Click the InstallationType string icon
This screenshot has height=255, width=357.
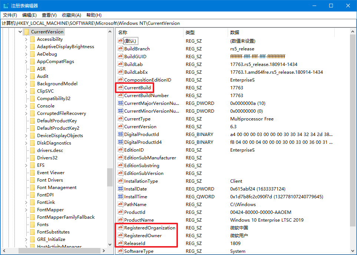point(120,181)
